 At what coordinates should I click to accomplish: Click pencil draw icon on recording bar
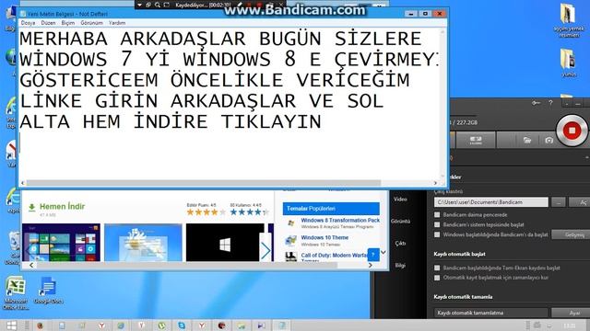[240, 5]
